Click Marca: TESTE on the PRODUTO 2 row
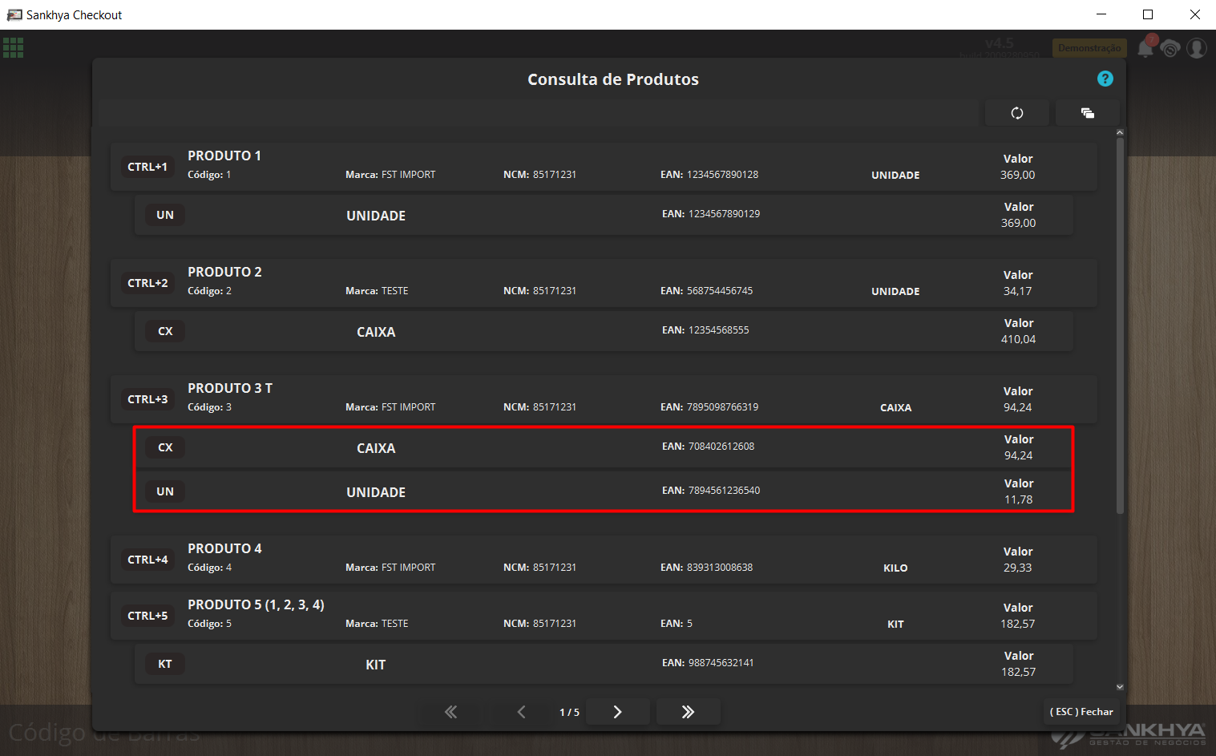The image size is (1216, 756). pos(377,291)
